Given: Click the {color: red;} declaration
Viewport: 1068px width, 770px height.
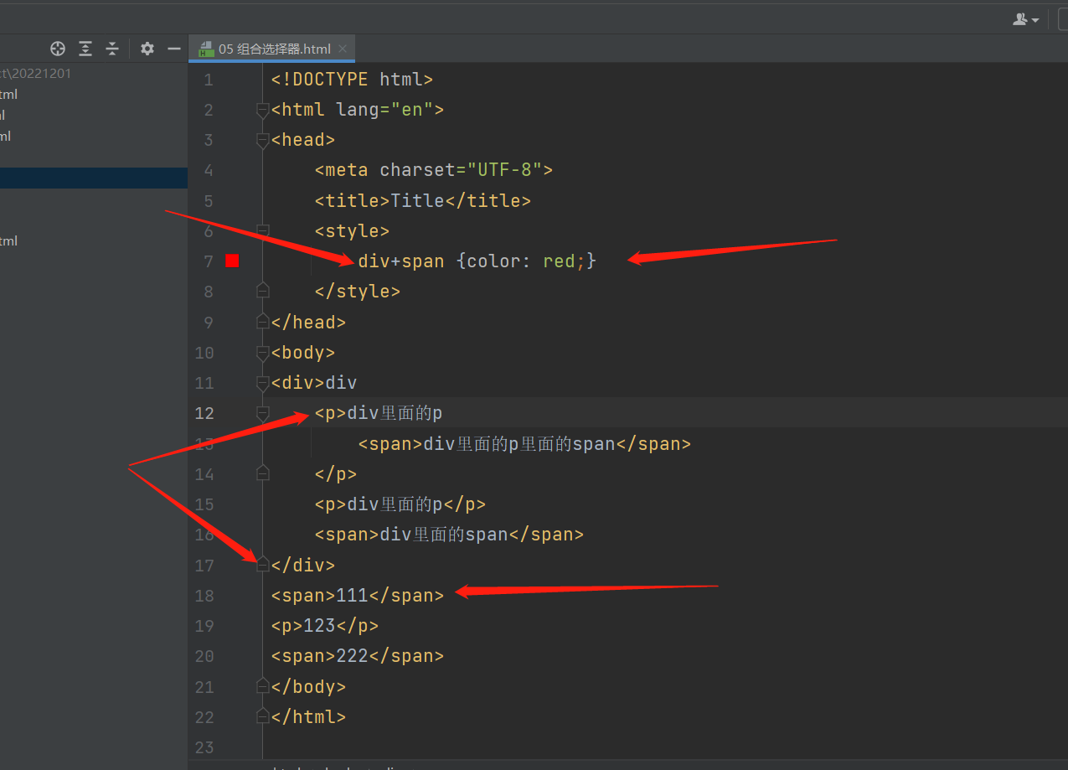Looking at the screenshot, I should tap(526, 261).
